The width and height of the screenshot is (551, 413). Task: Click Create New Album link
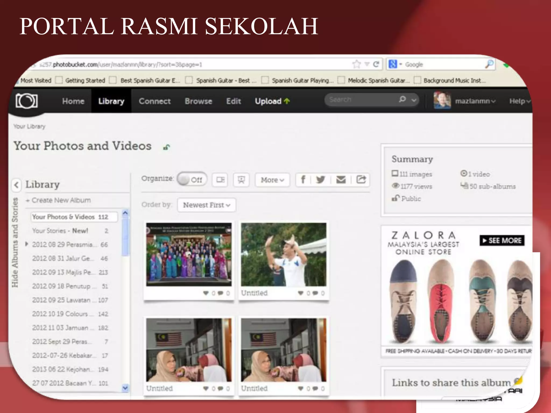tap(59, 200)
